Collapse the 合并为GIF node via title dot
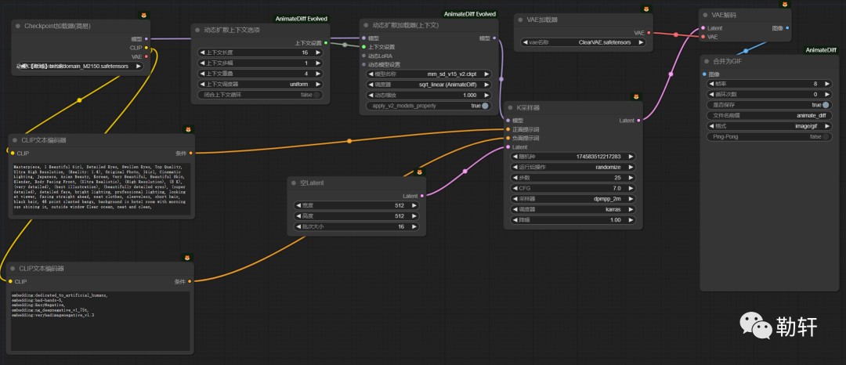Screen dimensions: 846x365 (707, 61)
